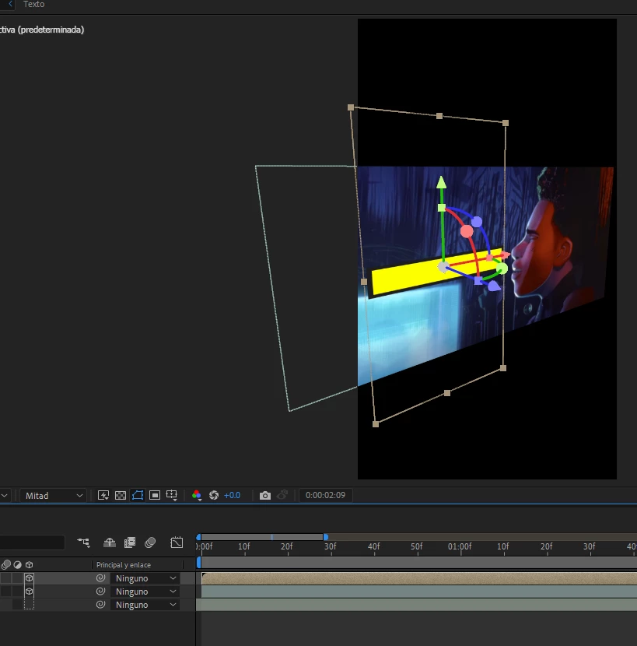Open first row Ninguno parent dropdown
The height and width of the screenshot is (646, 637).
click(x=145, y=578)
